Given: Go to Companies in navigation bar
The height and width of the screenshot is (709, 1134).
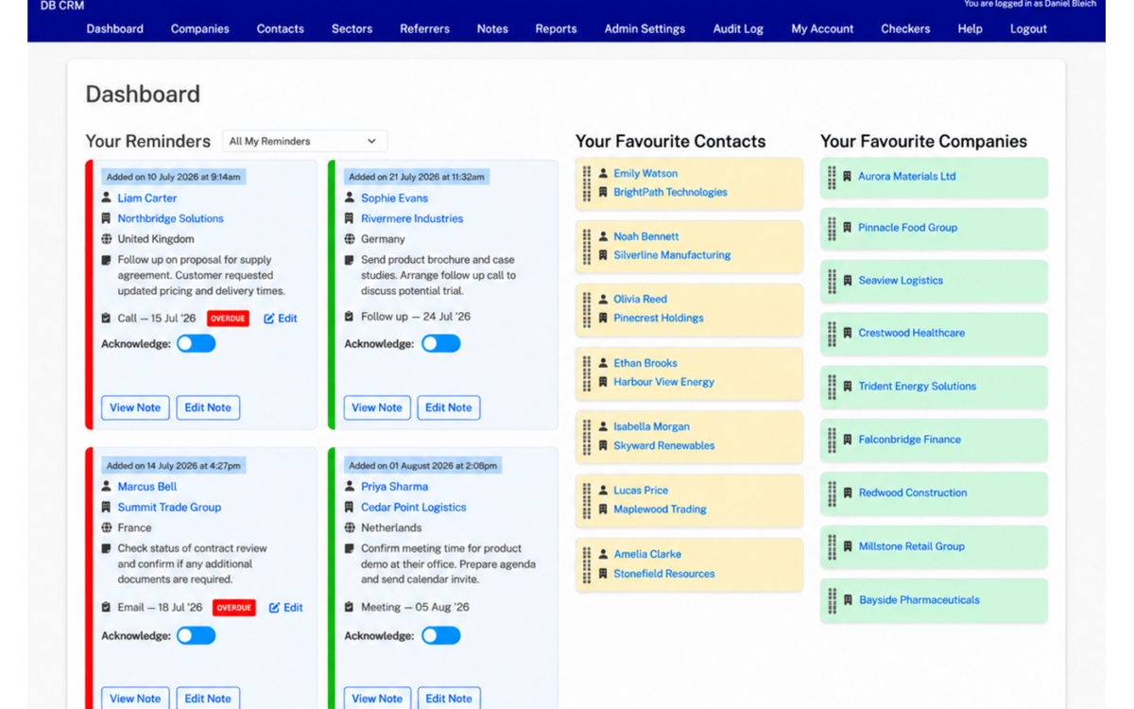Looking at the screenshot, I should click(x=200, y=28).
